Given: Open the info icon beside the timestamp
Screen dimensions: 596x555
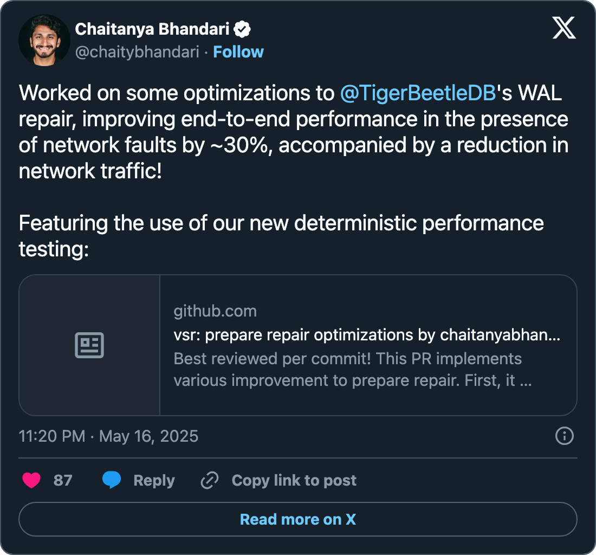Looking at the screenshot, I should 565,436.
